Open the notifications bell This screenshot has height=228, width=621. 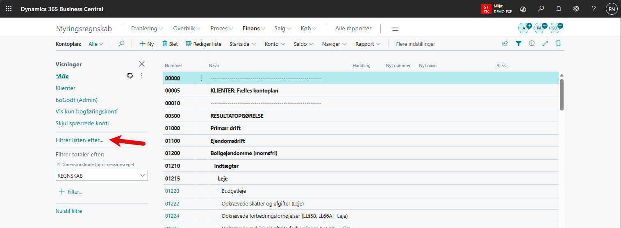click(558, 9)
